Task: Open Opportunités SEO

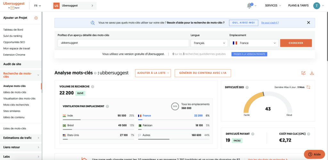Action: [x=14, y=42]
